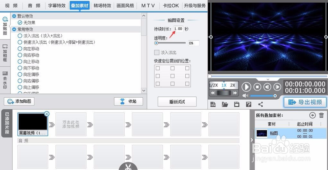Create a new project icon
The width and height of the screenshot is (328, 170).
[x=213, y=104]
